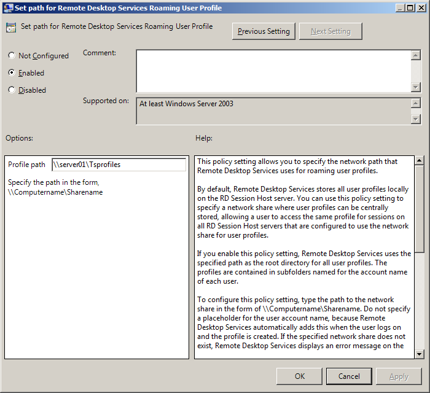Click the Next Setting button
Screen dimensions: 430x393
coord(330,31)
